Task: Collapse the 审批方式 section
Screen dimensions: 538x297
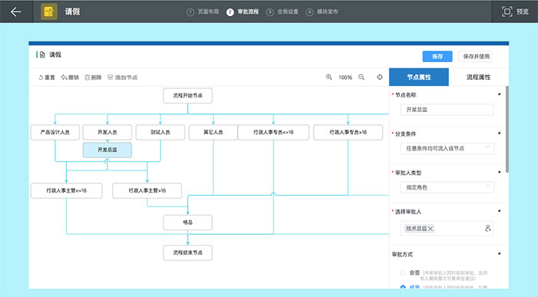Action: [500, 254]
